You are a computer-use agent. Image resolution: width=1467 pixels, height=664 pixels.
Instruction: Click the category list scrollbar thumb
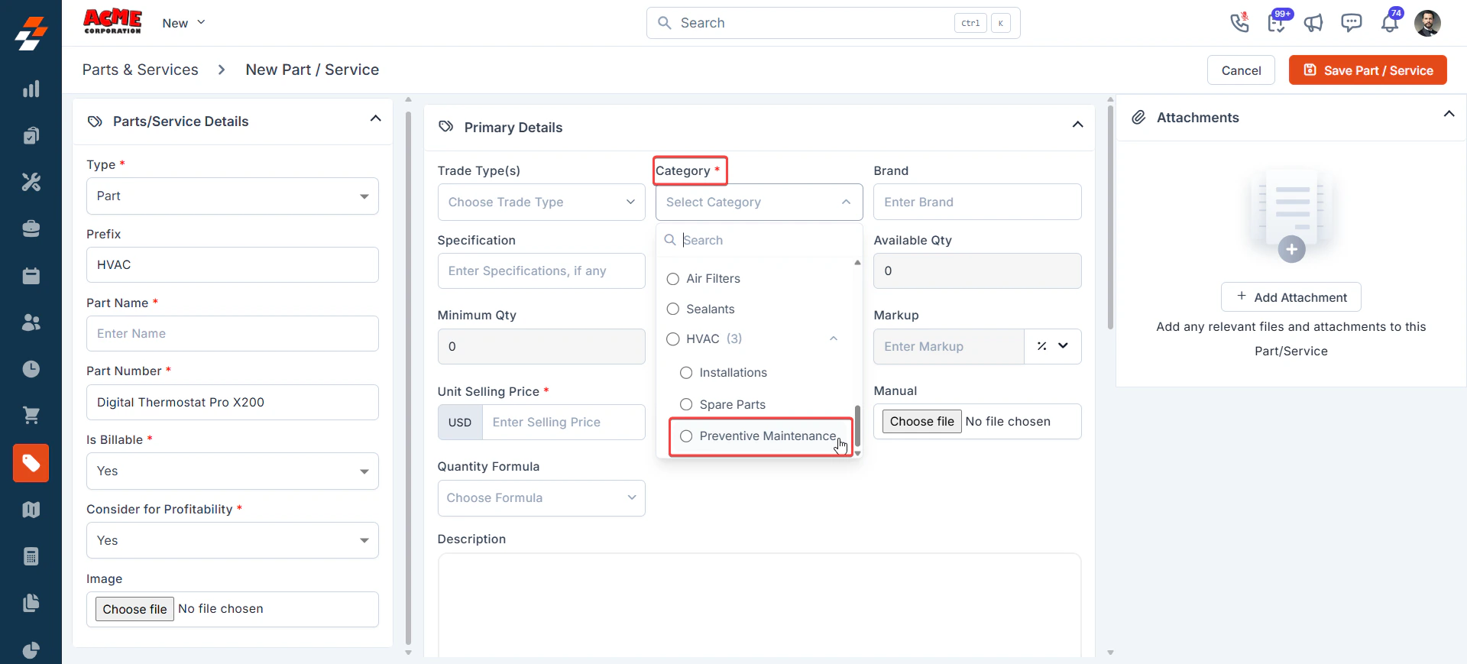pos(857,426)
